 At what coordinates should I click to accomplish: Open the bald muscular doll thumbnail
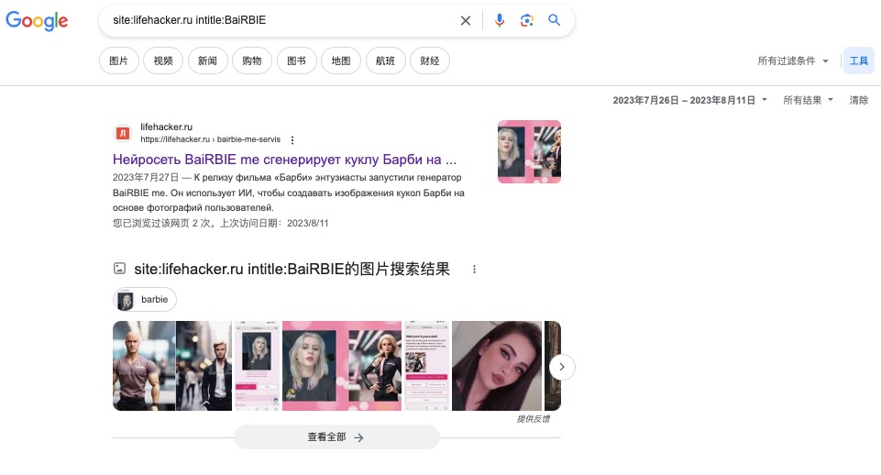(143, 366)
